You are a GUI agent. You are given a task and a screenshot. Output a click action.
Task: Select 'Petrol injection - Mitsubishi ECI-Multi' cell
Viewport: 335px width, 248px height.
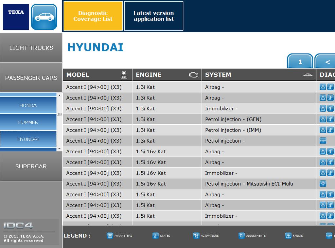pos(259,184)
